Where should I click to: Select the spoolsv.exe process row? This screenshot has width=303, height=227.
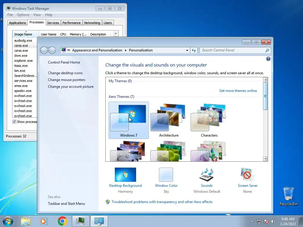(x=25, y=91)
